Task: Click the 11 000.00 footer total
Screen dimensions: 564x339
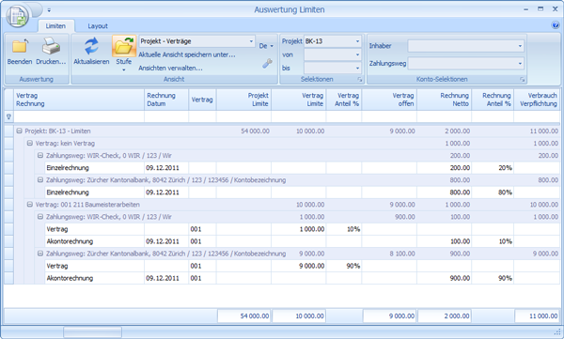Action: tap(537, 316)
